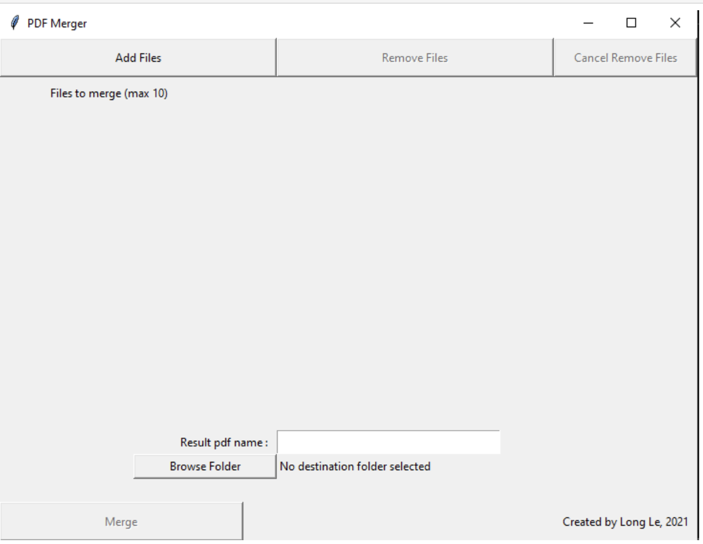Start merging with the Merge button
The image size is (703, 544).
pos(121,522)
